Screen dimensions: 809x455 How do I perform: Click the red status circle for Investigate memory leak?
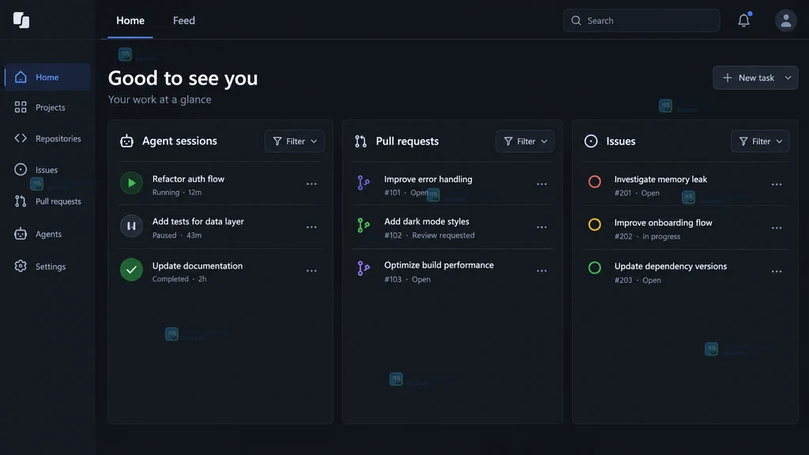(x=594, y=182)
